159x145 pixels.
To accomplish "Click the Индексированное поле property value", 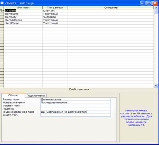I will 76,112.
